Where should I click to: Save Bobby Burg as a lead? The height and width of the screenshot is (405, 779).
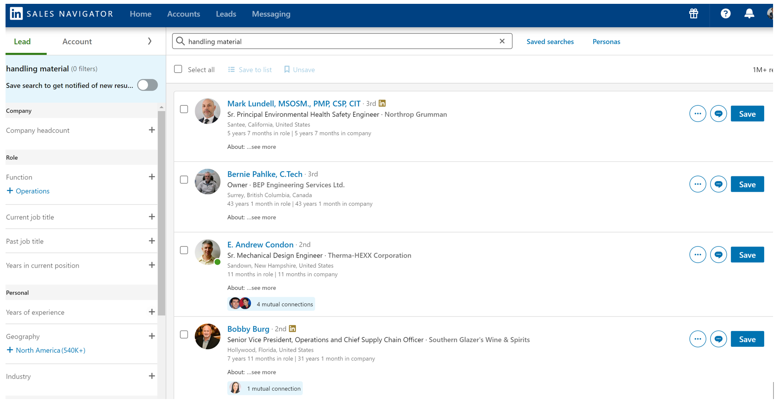747,339
